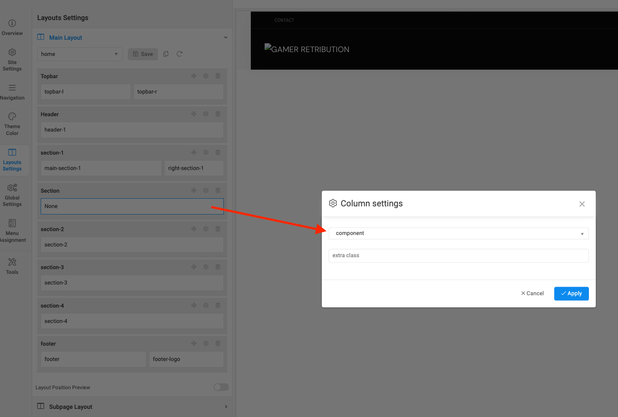Click the move handle icon on section-1 row
The image size is (618, 417).
[194, 153]
